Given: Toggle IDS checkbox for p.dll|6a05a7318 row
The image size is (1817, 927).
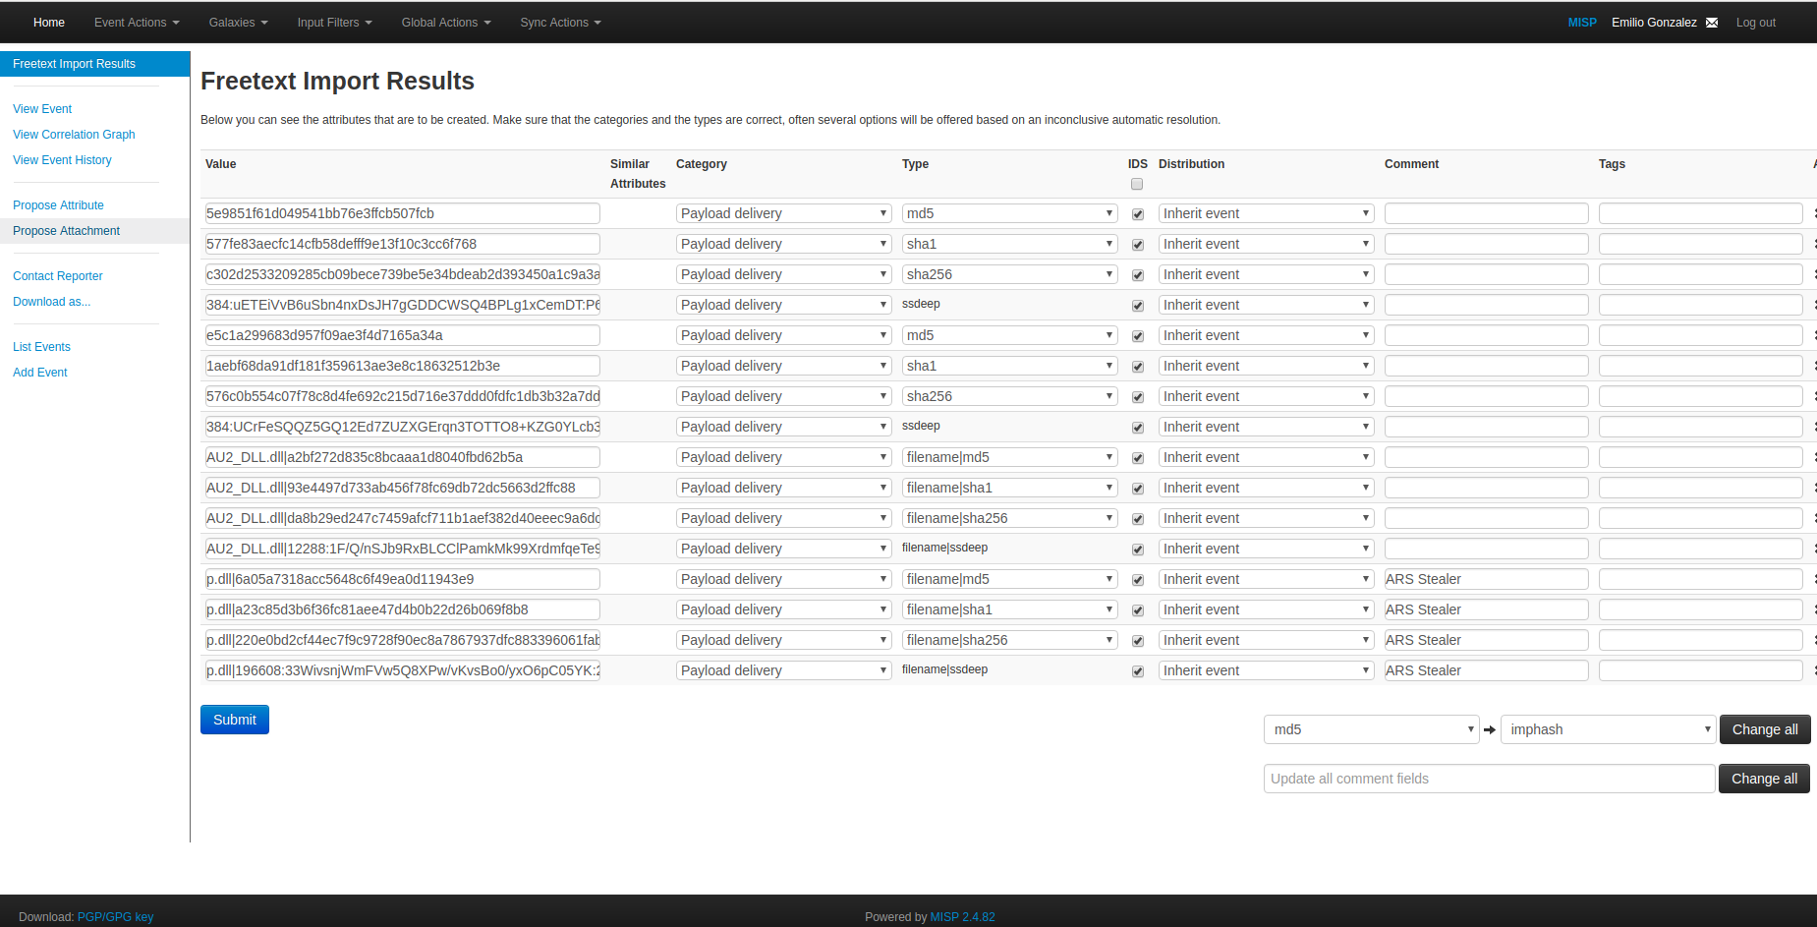Looking at the screenshot, I should point(1138,580).
